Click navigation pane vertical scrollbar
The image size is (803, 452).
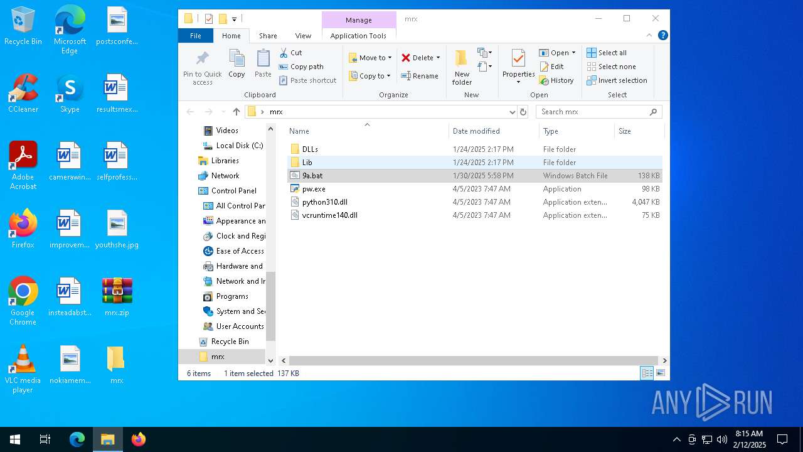271,306
